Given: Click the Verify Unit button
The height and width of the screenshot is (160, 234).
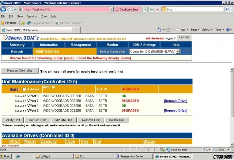Looking at the screenshot, I should point(13,120).
